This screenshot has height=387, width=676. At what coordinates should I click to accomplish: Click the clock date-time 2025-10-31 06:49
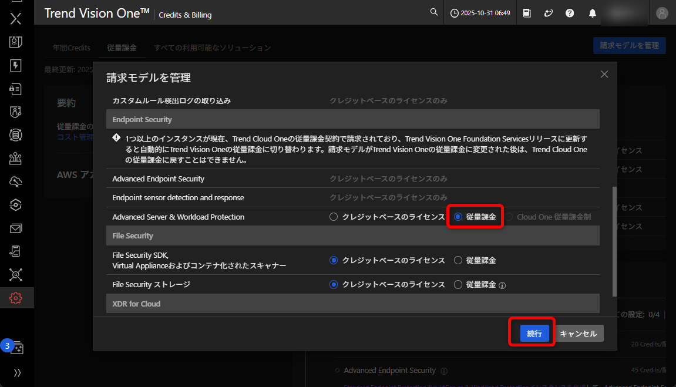(x=480, y=13)
